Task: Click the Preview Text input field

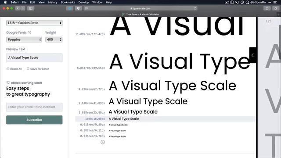Action: click(34, 57)
